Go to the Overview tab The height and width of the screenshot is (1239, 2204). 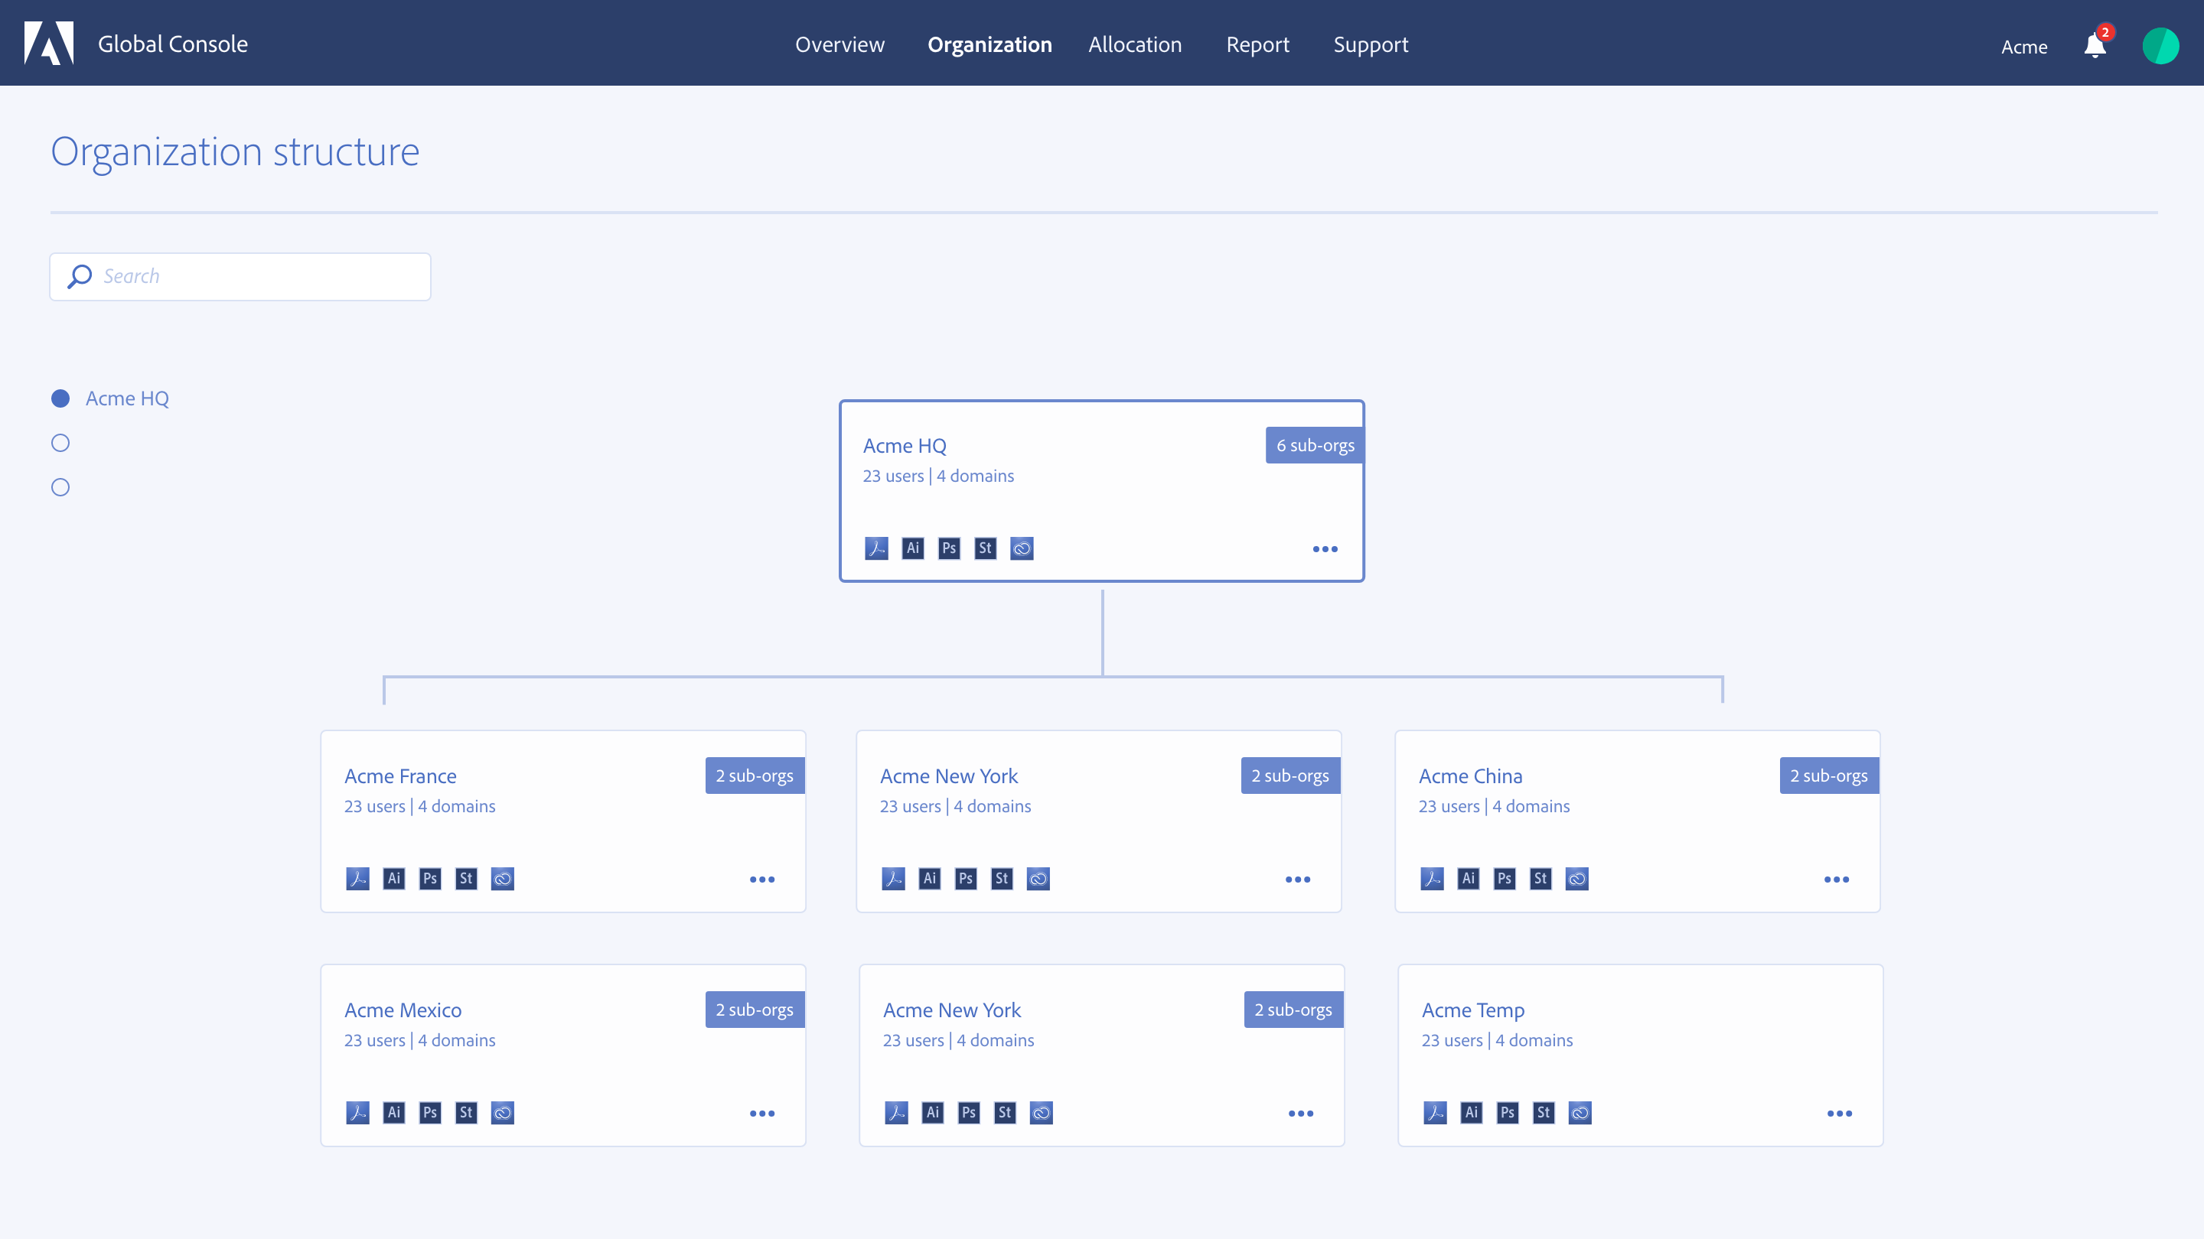(x=840, y=44)
